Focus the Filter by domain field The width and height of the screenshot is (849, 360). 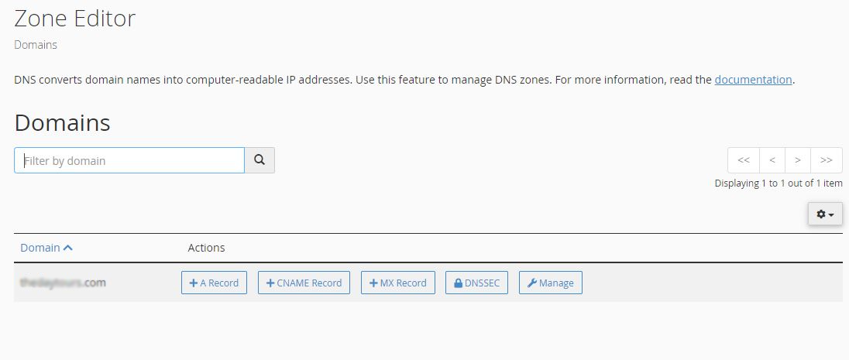click(x=129, y=160)
